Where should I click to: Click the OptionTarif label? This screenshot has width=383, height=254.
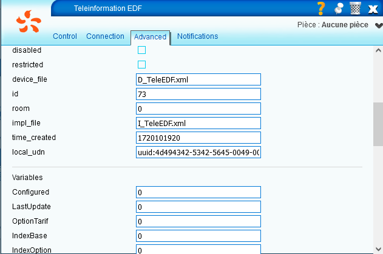coord(30,221)
